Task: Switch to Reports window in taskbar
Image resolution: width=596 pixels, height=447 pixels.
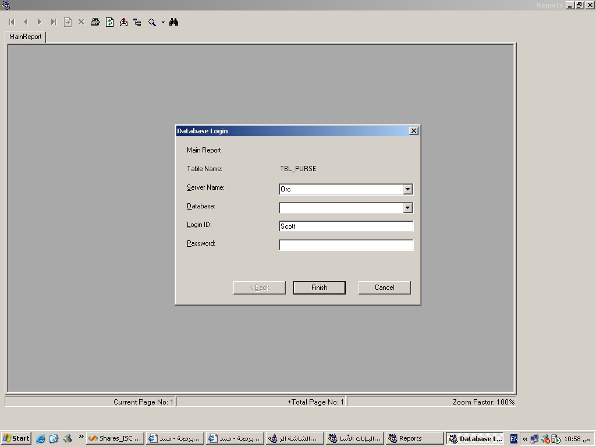Action: click(x=414, y=438)
